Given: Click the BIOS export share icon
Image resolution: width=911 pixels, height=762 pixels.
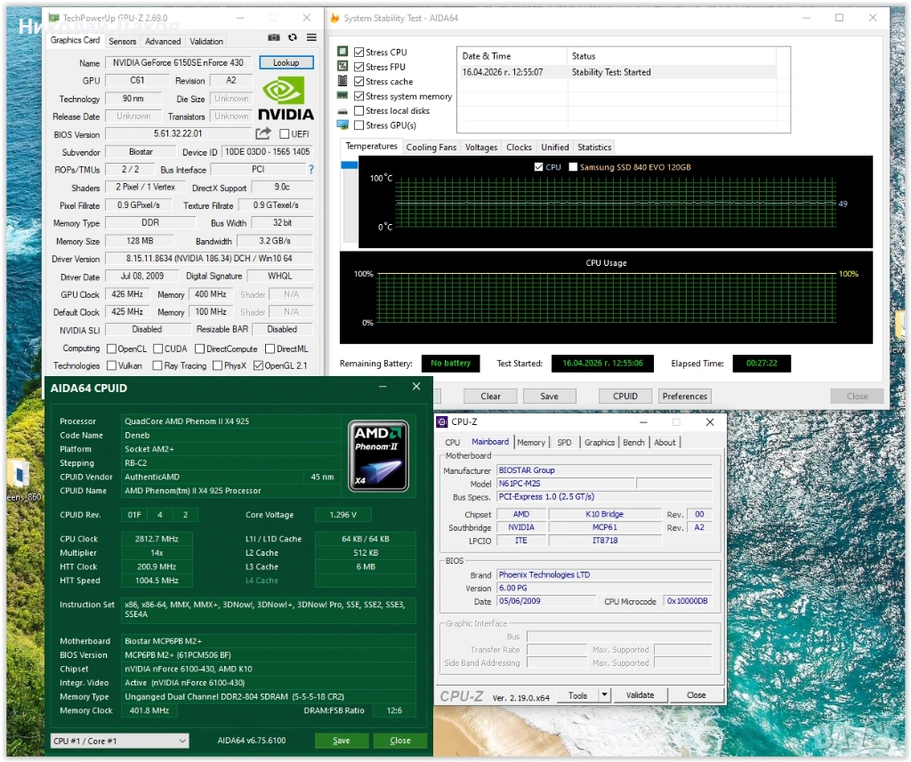Looking at the screenshot, I should point(263,133).
